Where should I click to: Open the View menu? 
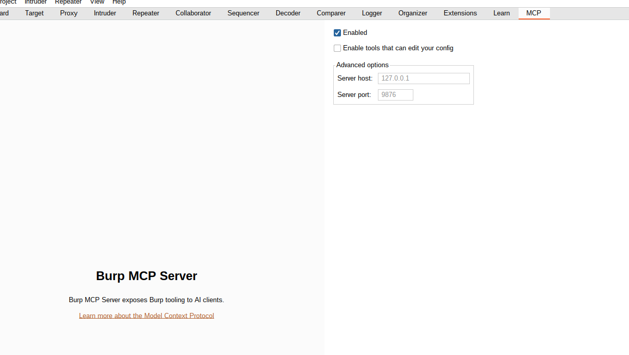(97, 2)
